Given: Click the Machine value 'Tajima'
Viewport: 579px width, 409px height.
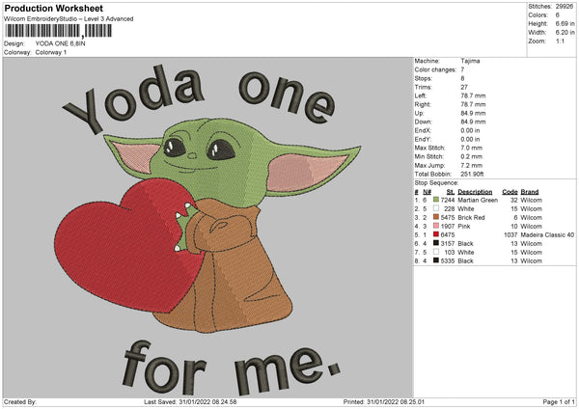Looking at the screenshot, I should (x=470, y=61).
